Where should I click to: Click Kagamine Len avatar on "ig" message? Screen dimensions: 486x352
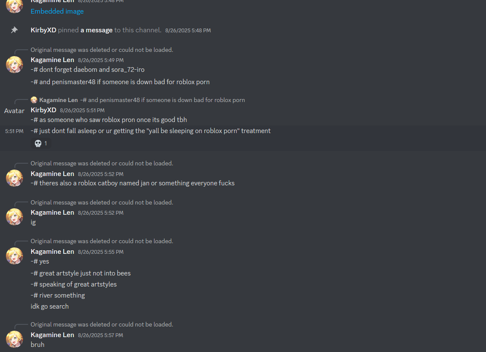(x=14, y=217)
